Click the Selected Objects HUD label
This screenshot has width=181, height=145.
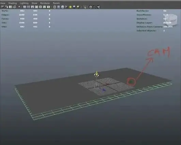[x=146, y=31]
